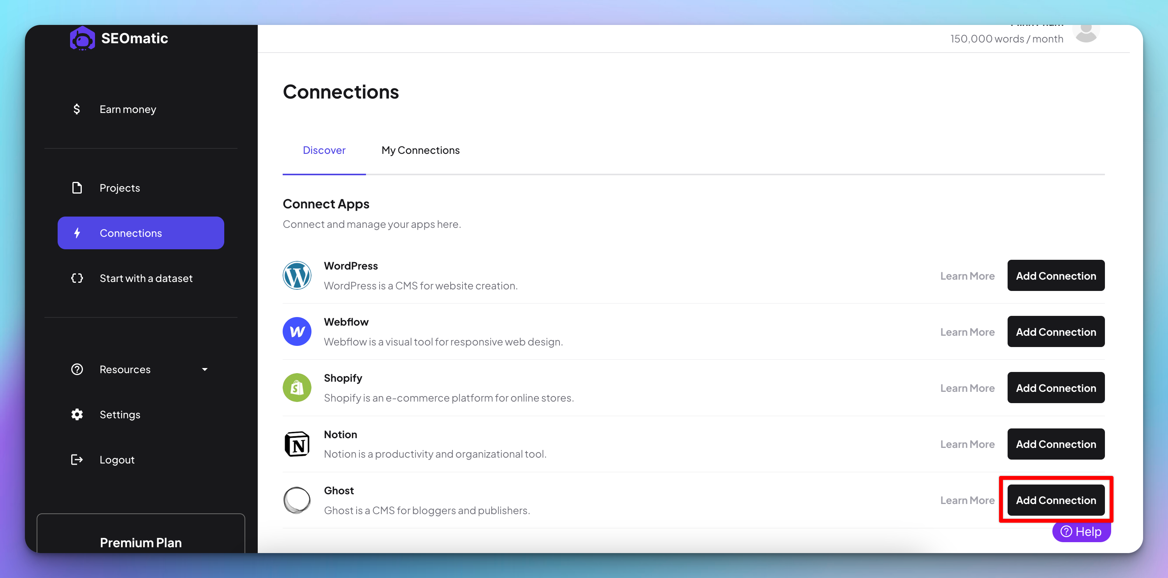
Task: Add Connection for Webflow
Action: pyautogui.click(x=1056, y=331)
